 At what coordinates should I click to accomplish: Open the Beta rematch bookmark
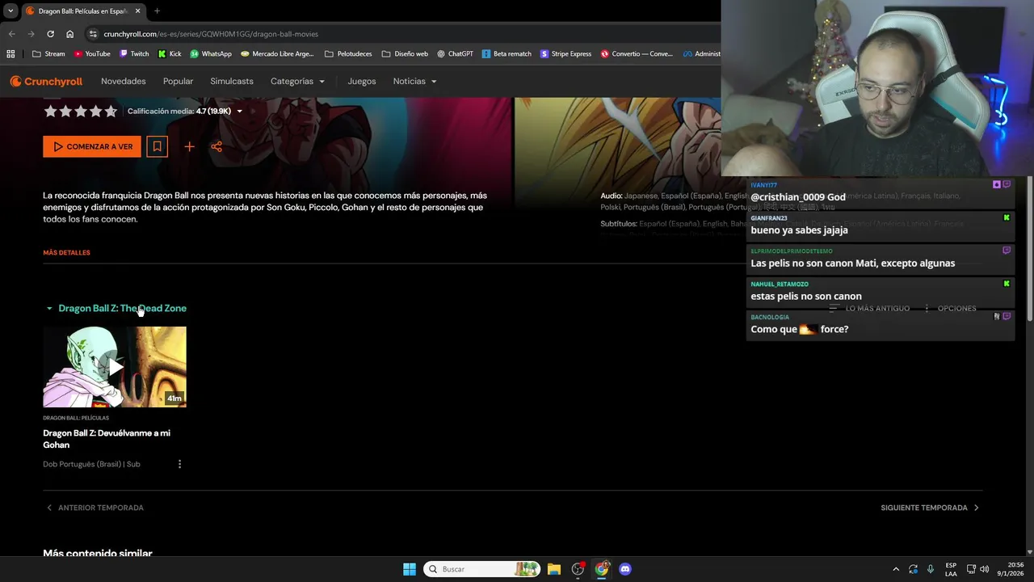[506, 54]
